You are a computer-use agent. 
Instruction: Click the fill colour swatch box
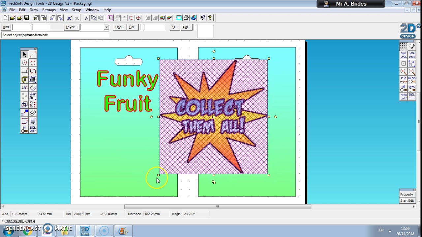[195, 27]
